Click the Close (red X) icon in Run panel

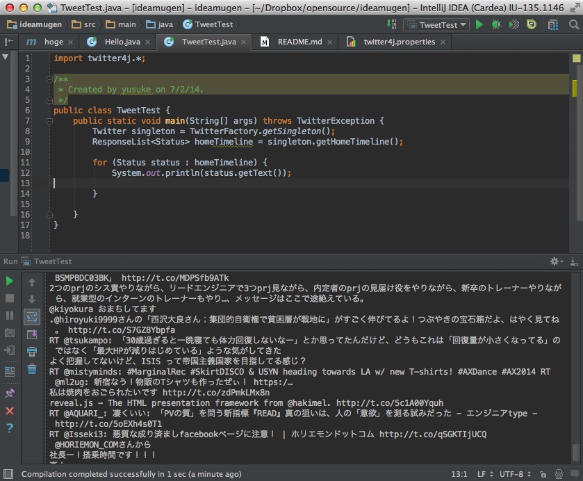10,411
